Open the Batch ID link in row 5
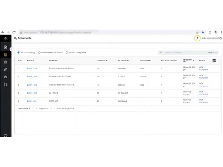The image size is (223, 167). point(32,101)
